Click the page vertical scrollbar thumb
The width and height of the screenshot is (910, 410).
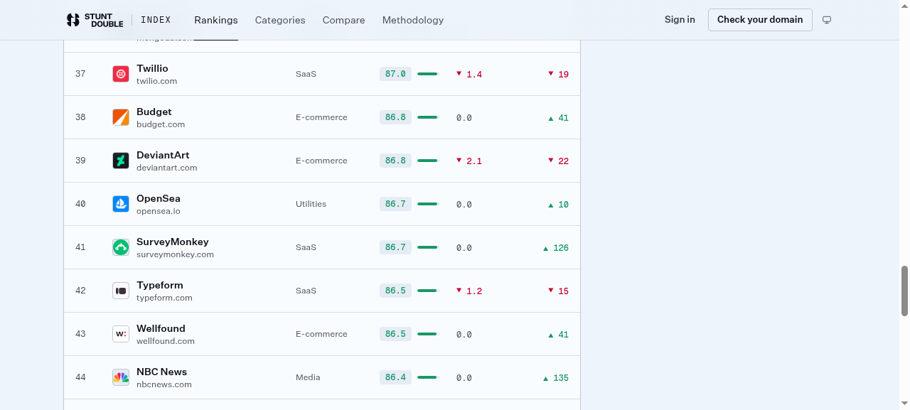[x=904, y=291]
